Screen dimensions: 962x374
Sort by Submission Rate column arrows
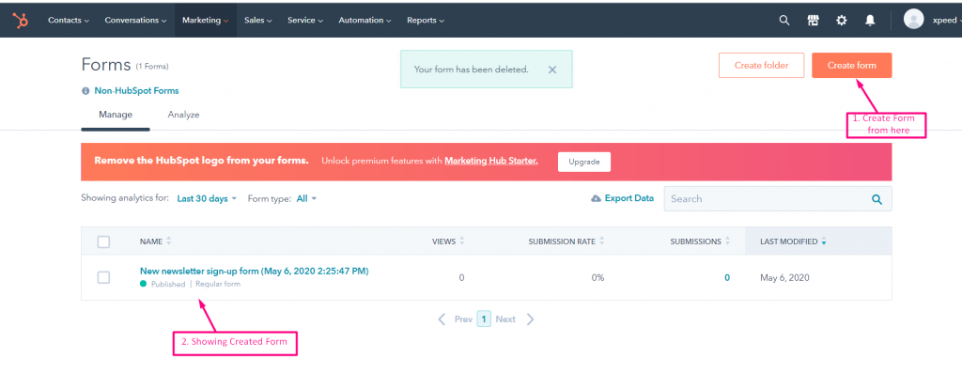click(602, 242)
